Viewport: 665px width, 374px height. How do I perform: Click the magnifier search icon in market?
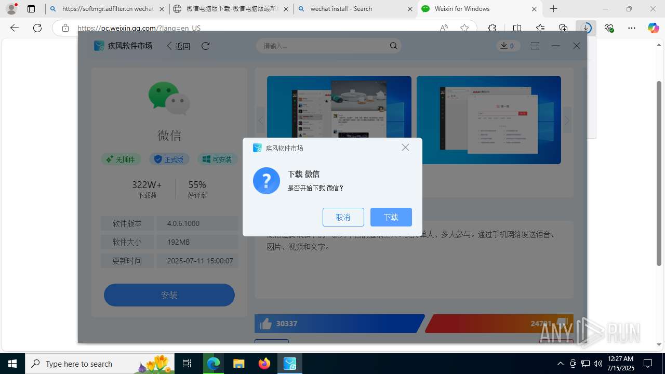[394, 46]
